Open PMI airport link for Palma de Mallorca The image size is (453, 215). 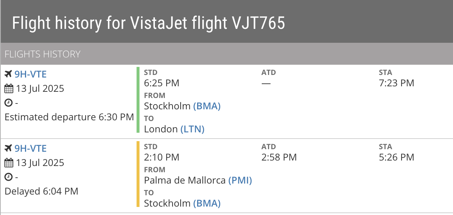pos(240,180)
